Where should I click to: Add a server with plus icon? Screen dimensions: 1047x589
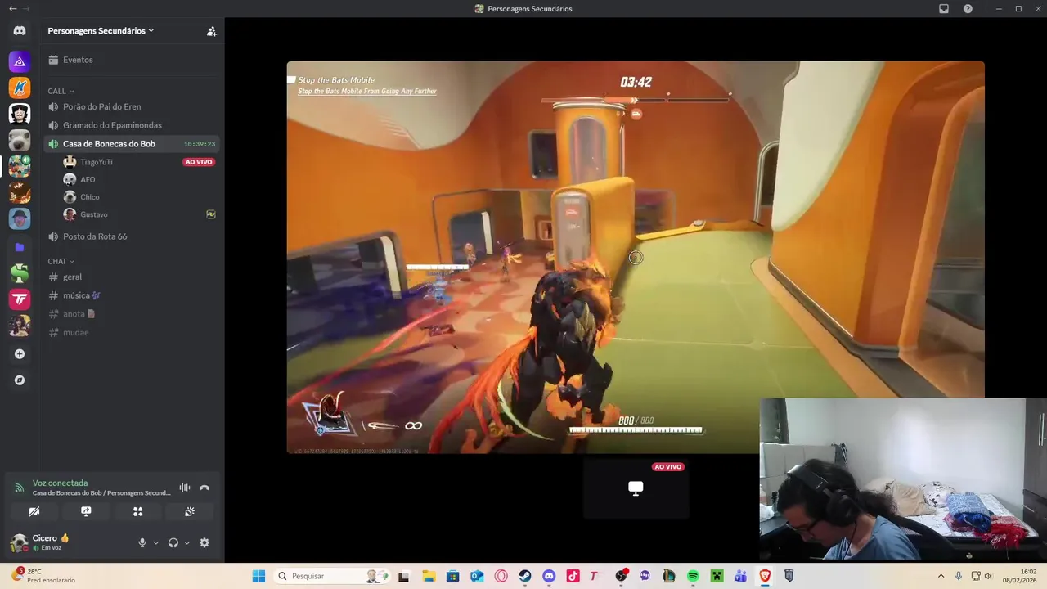[20, 354]
